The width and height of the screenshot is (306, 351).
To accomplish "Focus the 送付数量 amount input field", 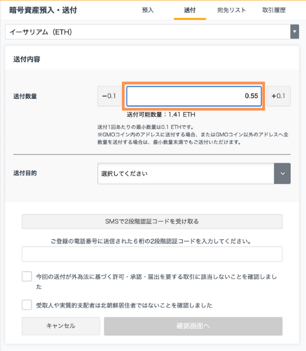I will click(x=194, y=96).
